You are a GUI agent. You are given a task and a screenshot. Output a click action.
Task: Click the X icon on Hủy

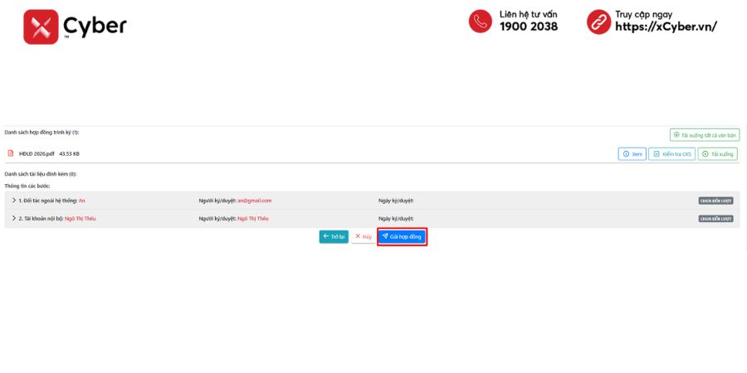[x=358, y=236]
